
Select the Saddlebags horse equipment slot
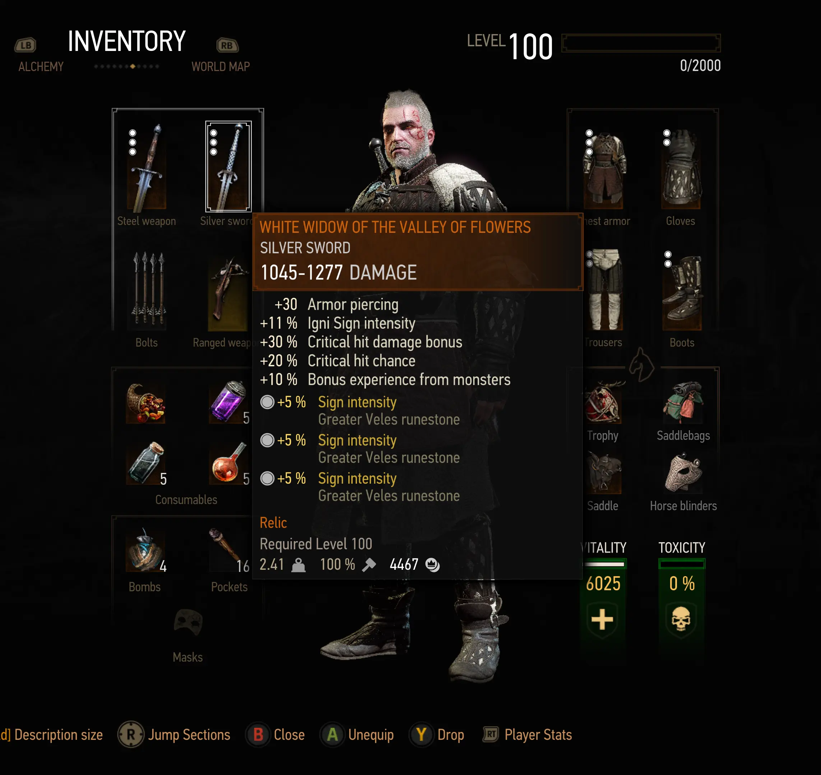point(683,402)
